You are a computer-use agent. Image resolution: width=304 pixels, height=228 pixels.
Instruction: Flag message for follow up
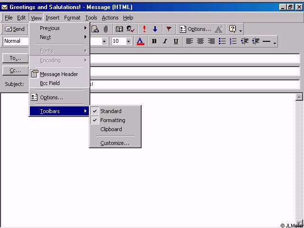pyautogui.click(x=169, y=29)
